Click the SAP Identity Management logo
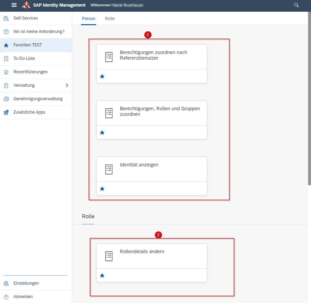The image size is (311, 303). click(26, 5)
